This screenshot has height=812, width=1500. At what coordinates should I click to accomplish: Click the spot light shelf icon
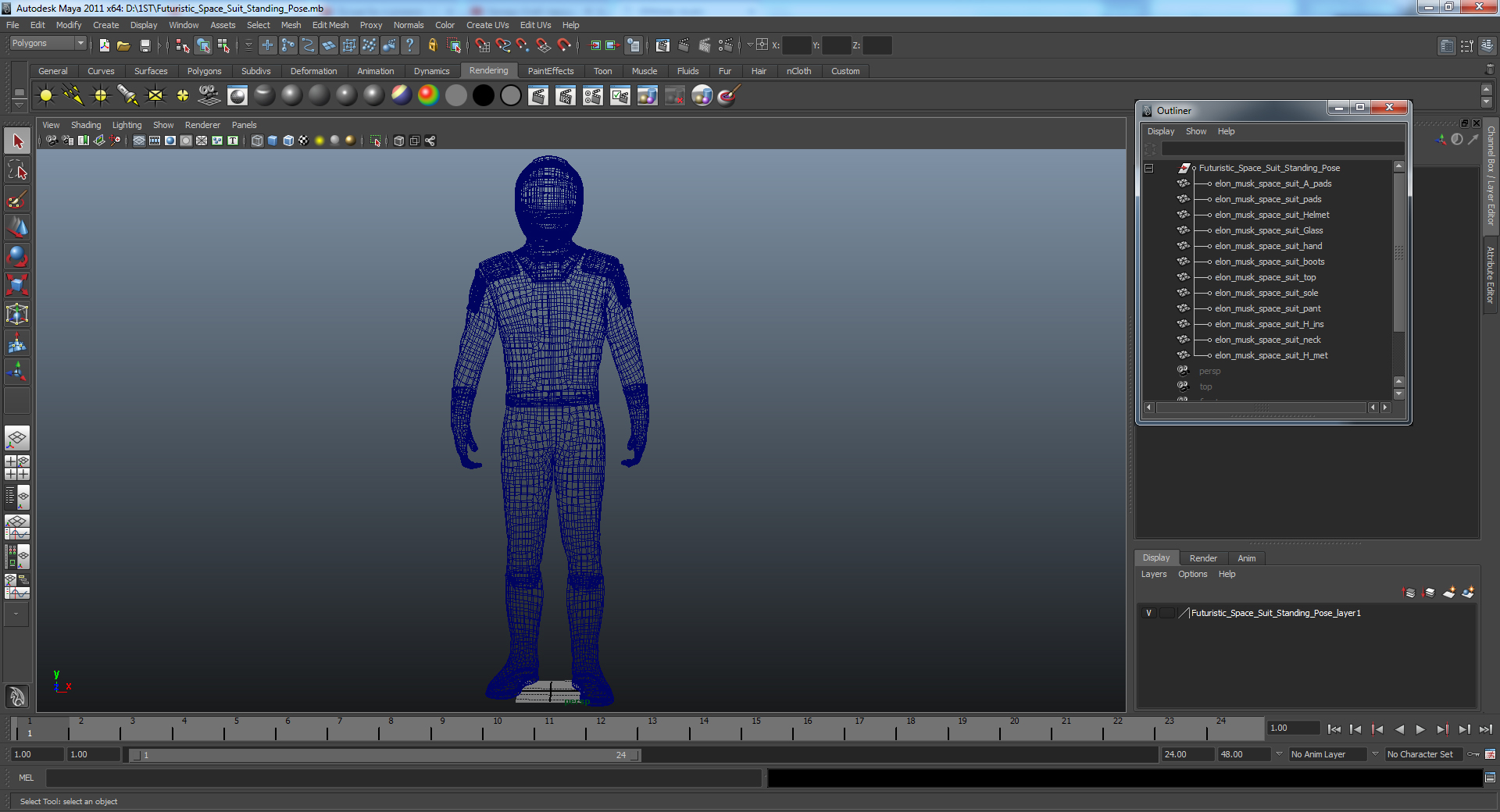click(127, 96)
